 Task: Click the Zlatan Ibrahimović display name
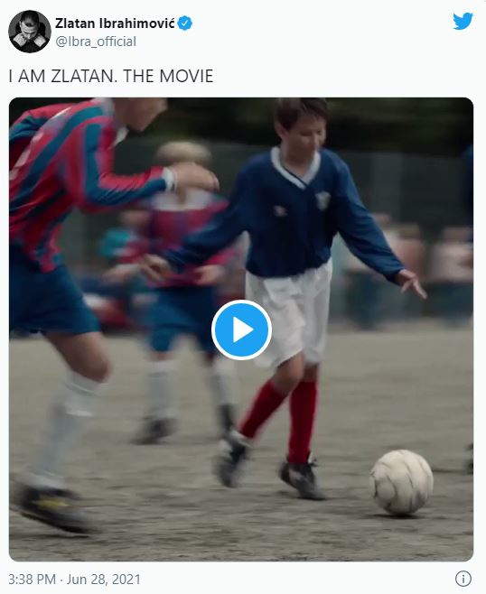click(x=115, y=23)
